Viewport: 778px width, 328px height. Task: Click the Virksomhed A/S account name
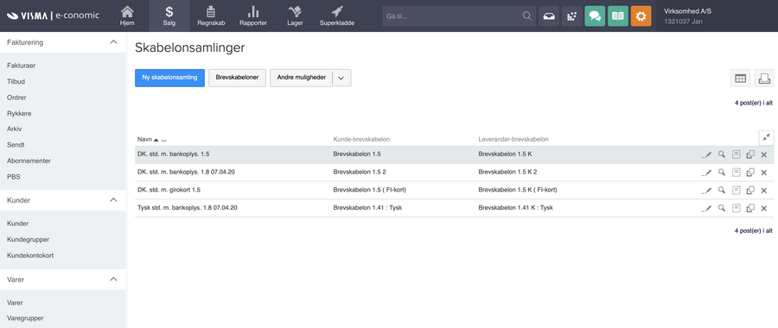688,11
